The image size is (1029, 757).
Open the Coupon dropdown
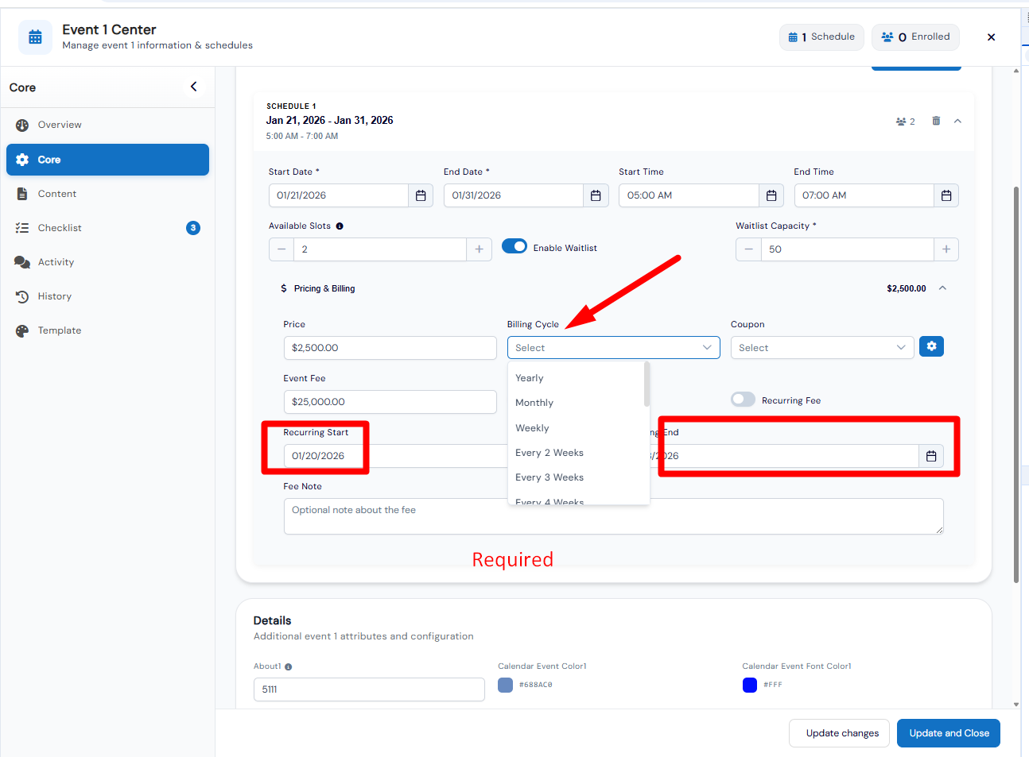[x=822, y=348]
